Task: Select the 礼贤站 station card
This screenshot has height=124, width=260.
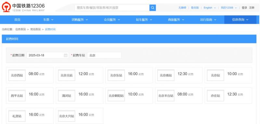Action: point(30,116)
